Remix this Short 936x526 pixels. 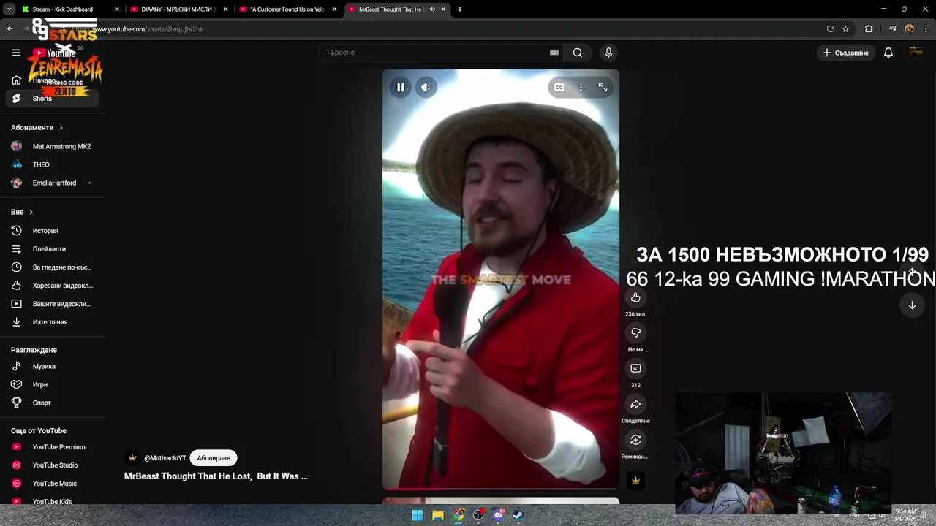[x=635, y=440]
